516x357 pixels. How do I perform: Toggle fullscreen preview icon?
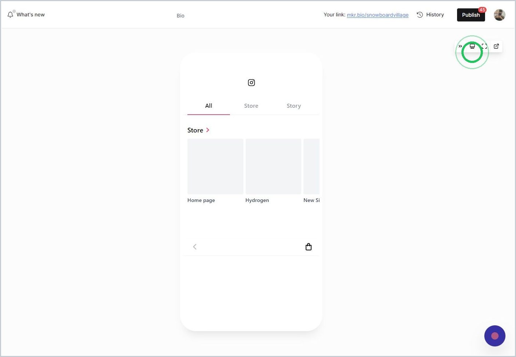484,46
